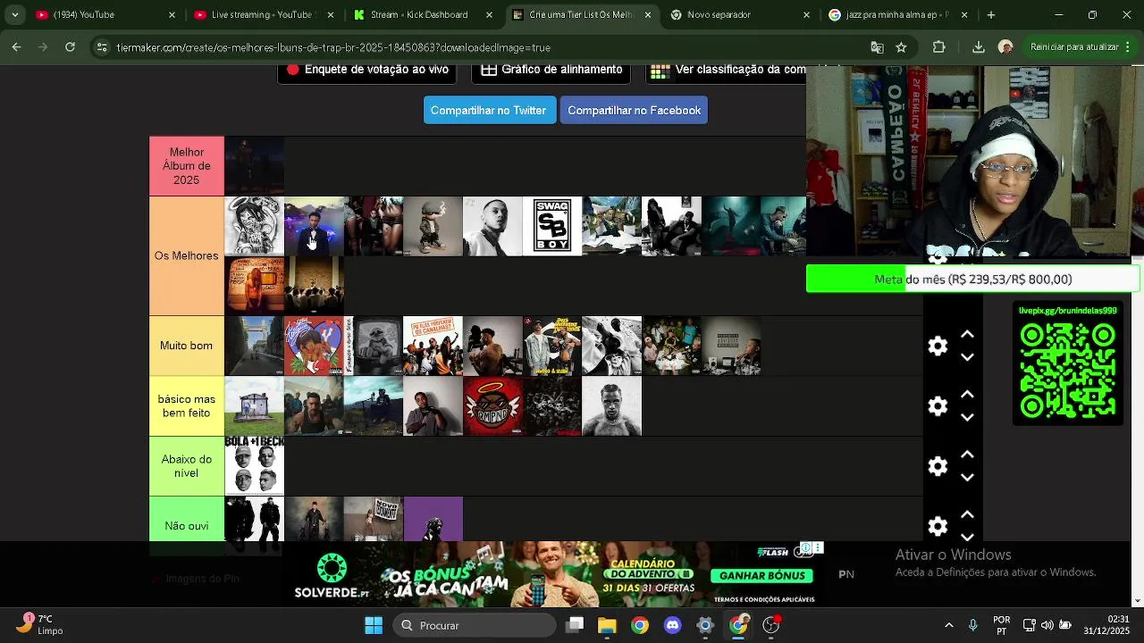Move Muito bom row down
Screen dimensions: 1144x643
click(x=967, y=357)
